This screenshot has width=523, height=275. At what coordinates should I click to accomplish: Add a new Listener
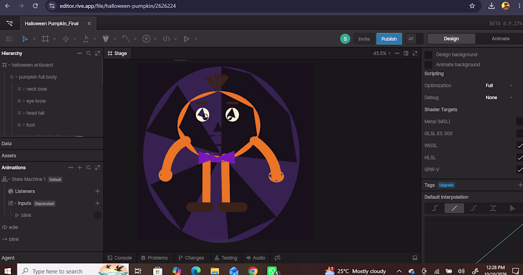point(97,191)
